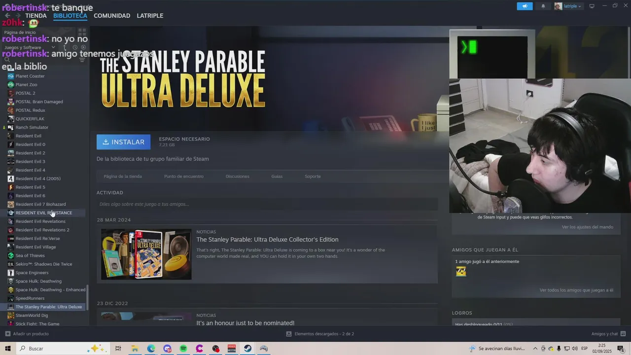Screen dimensions: 631x355
Task: Open the COMUNIDAD tab
Action: coord(112,16)
